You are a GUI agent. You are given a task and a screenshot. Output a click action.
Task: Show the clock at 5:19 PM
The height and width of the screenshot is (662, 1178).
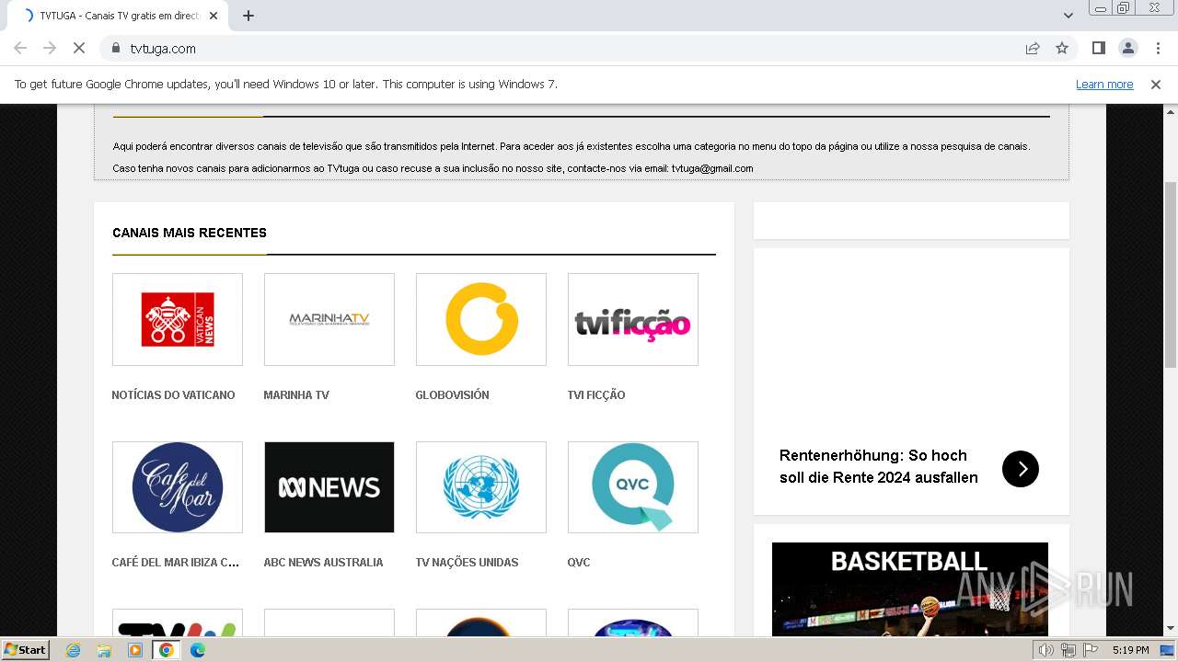(1130, 650)
